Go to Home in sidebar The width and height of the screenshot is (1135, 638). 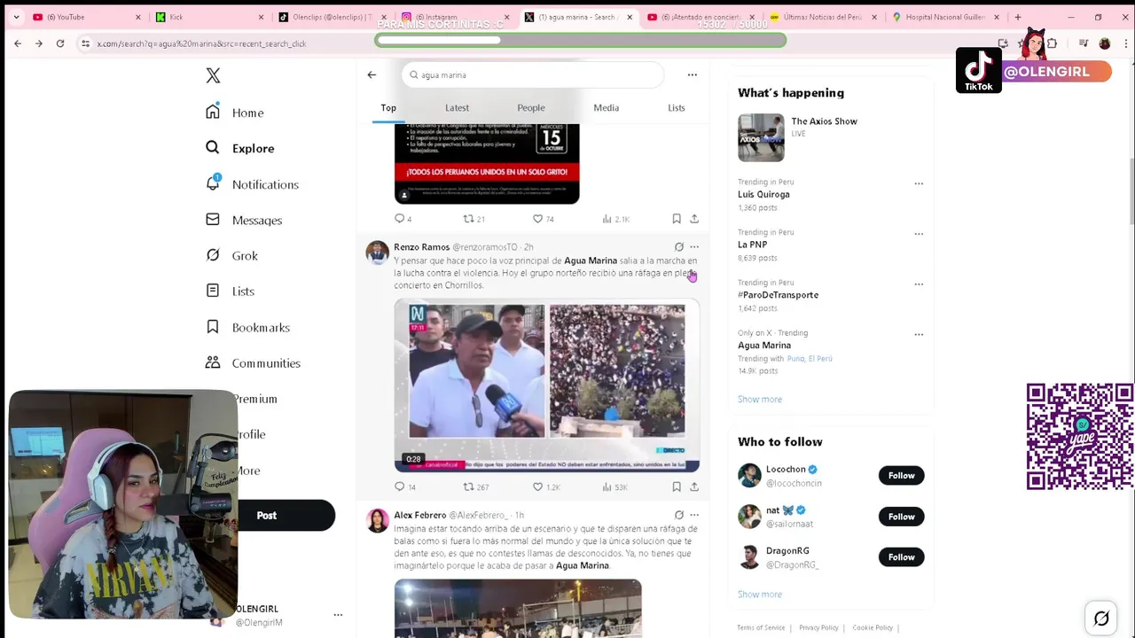[235, 113]
